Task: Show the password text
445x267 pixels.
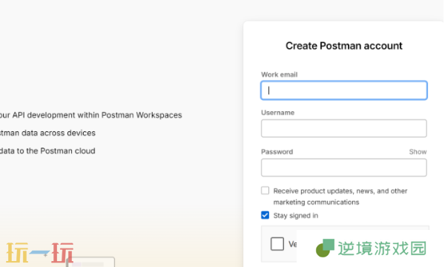Action: coord(418,152)
